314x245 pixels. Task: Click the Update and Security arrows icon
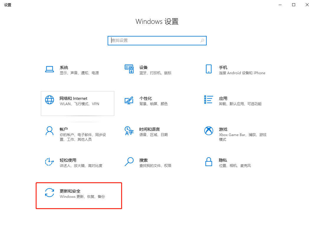coord(49,193)
